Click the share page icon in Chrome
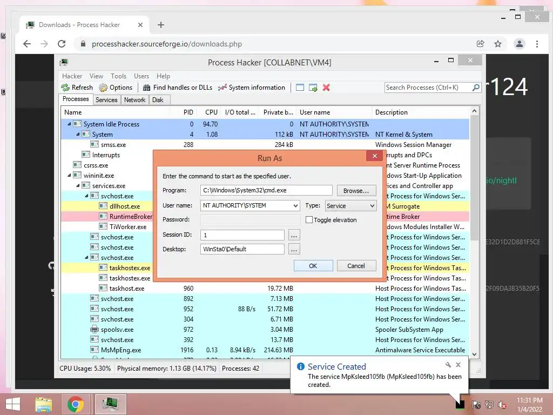The height and width of the screenshot is (415, 553). [480, 44]
